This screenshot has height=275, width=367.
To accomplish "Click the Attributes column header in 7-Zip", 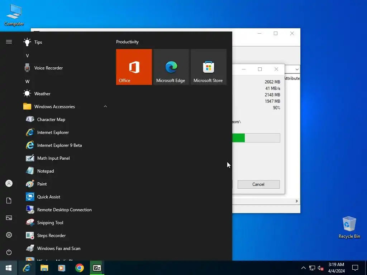I will click(x=292, y=78).
